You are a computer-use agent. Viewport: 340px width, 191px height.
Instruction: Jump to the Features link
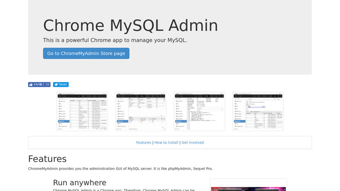[144, 142]
